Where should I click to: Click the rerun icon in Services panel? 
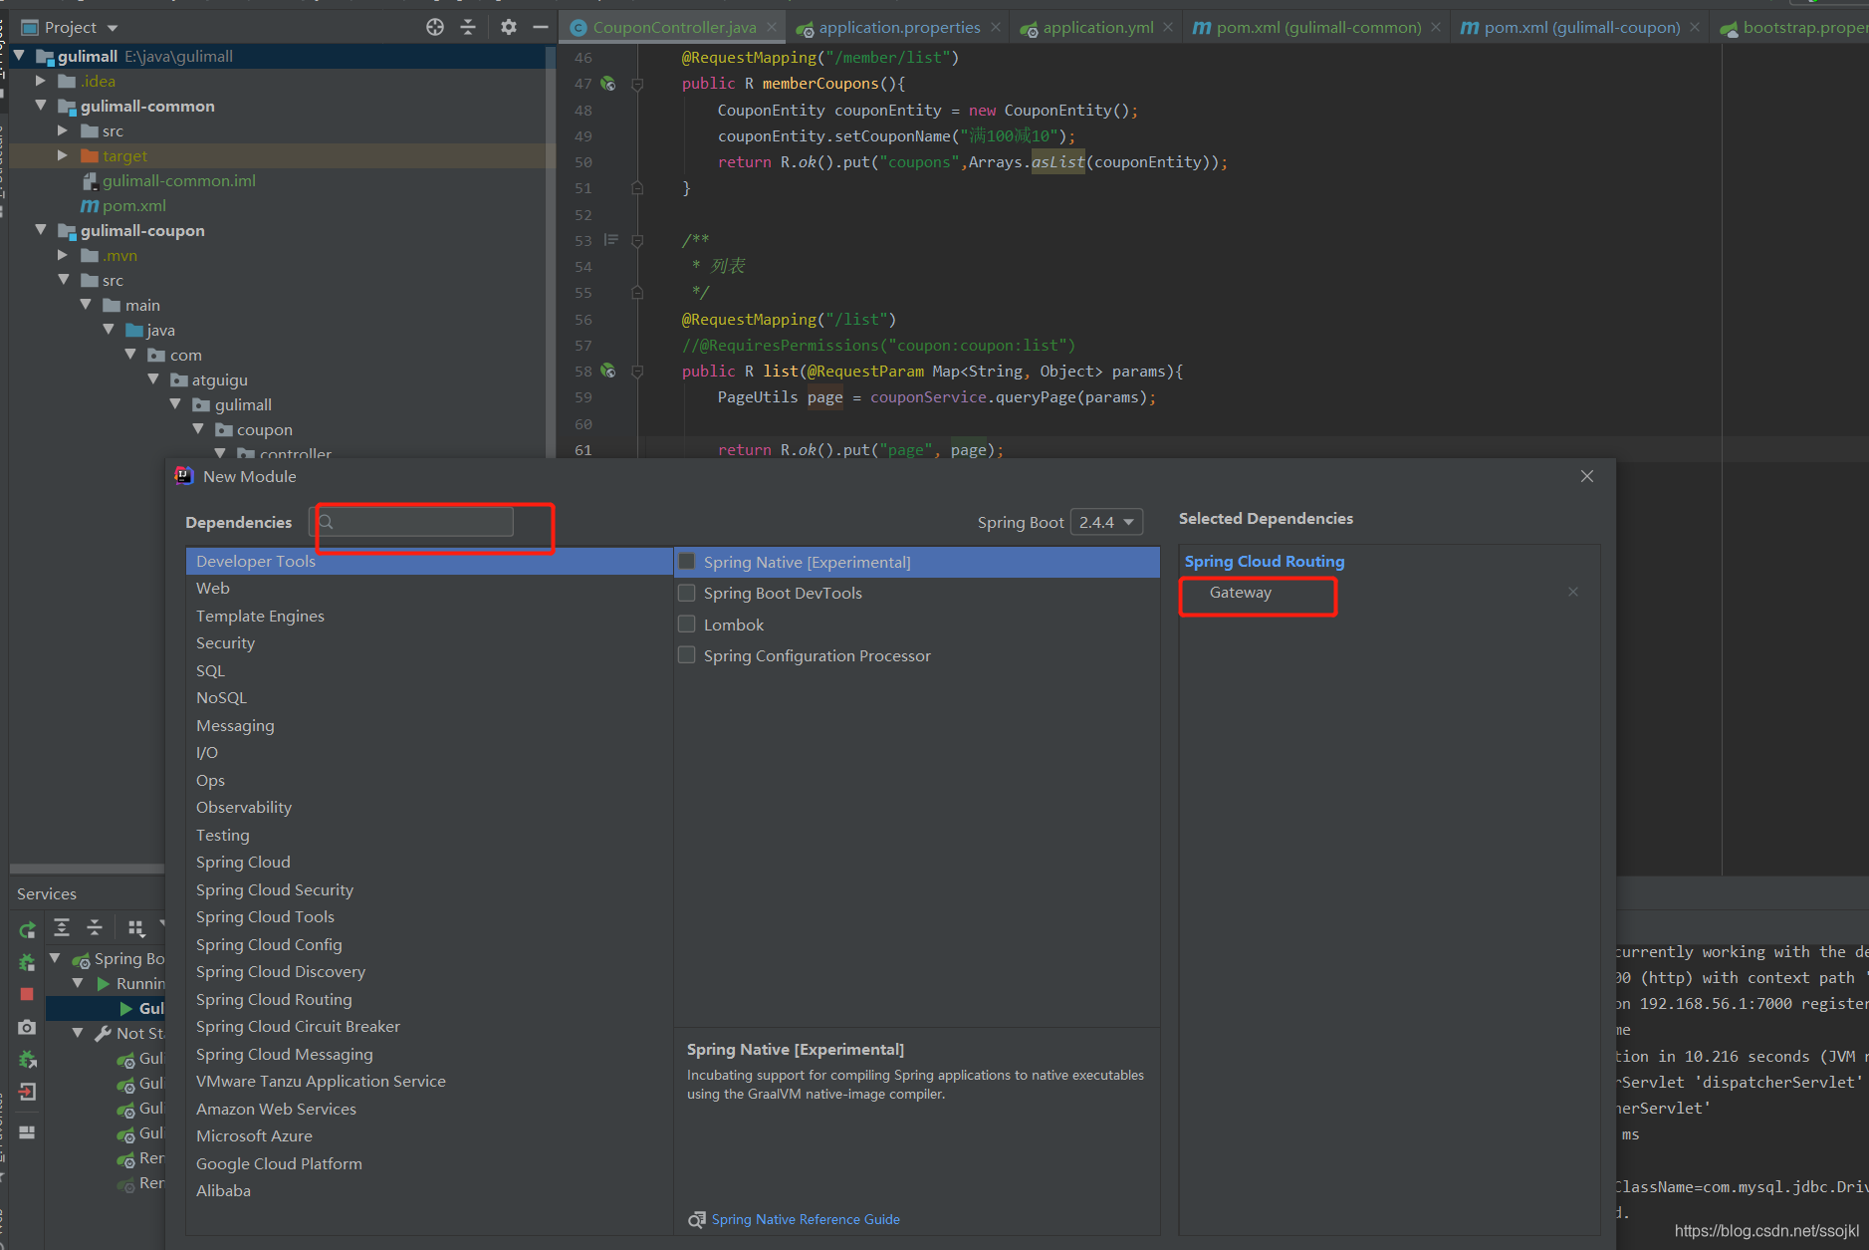coord(27,929)
